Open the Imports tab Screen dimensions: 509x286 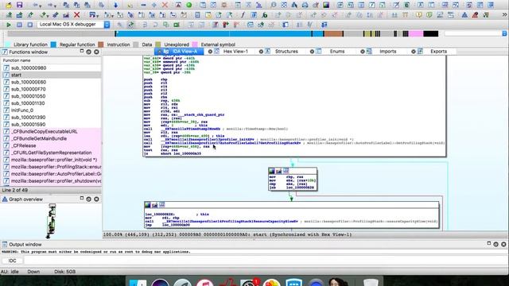[x=388, y=51]
